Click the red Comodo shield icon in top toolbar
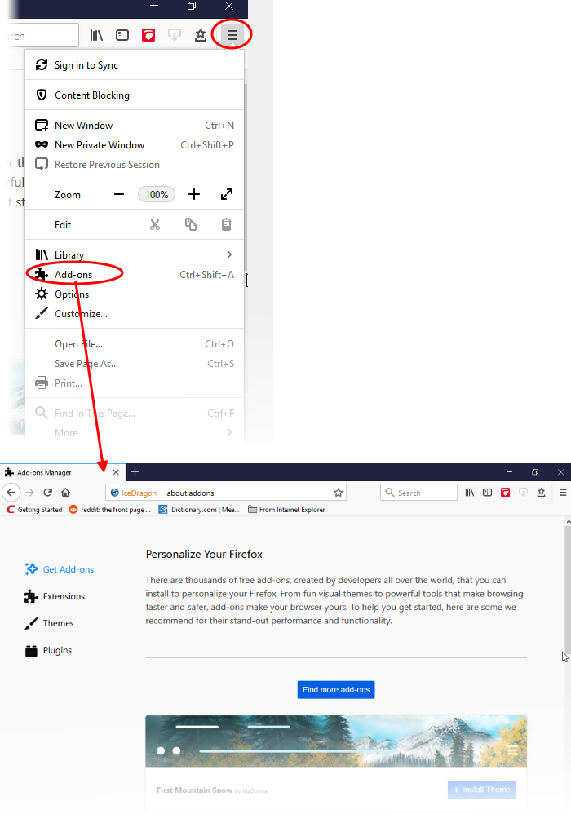The width and height of the screenshot is (571, 814). 148,35
